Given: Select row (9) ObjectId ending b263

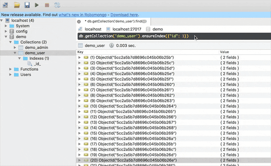Looking at the screenshot, I should (132, 101).
